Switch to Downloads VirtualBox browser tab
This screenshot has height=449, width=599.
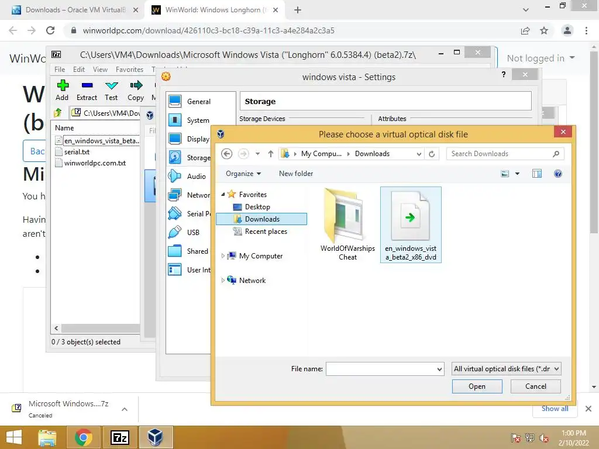coord(75,10)
